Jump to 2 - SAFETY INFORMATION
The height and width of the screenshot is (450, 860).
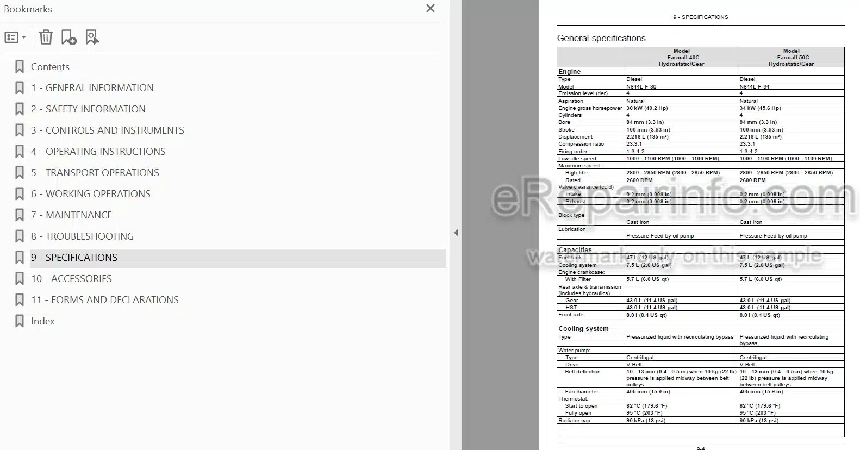pyautogui.click(x=88, y=109)
